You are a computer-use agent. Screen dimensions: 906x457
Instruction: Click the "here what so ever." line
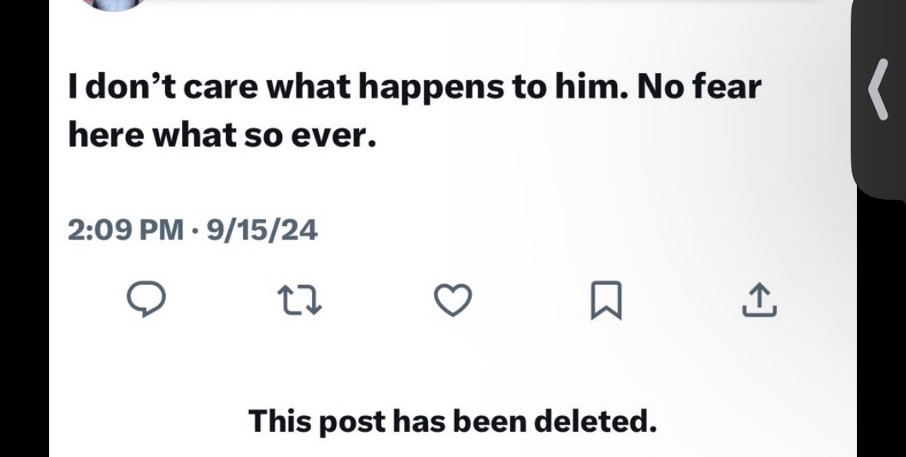point(222,135)
